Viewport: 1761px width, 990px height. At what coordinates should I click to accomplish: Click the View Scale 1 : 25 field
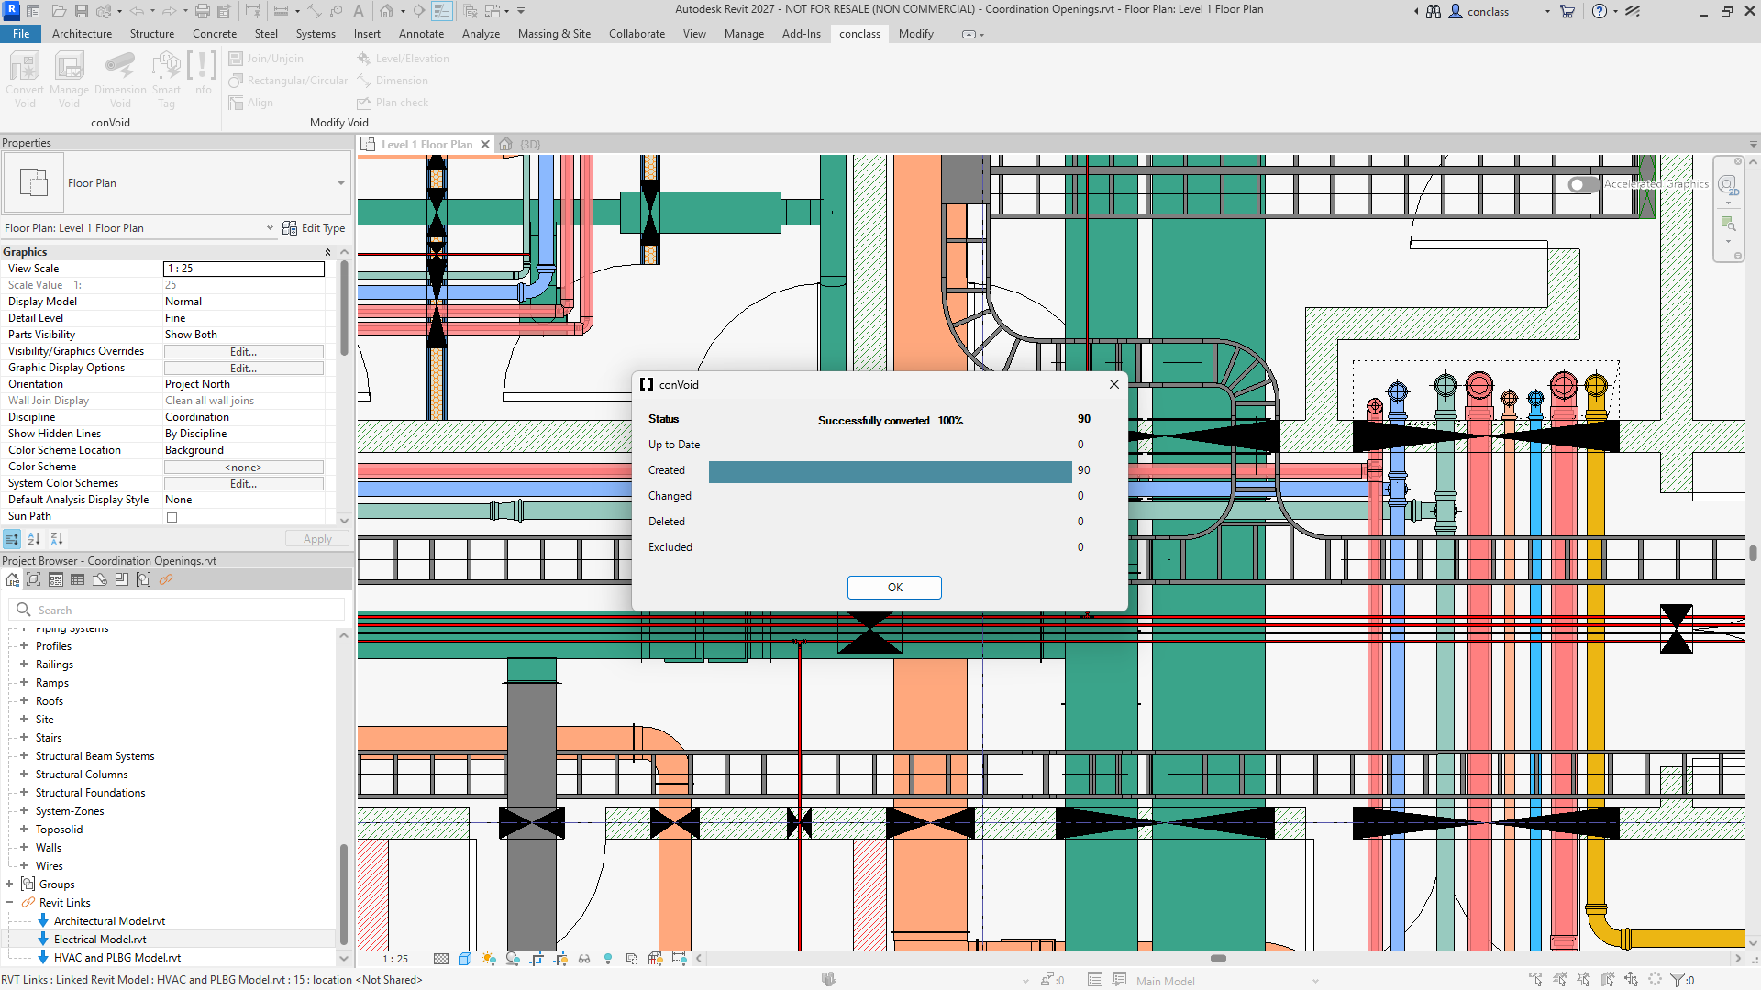tap(244, 269)
